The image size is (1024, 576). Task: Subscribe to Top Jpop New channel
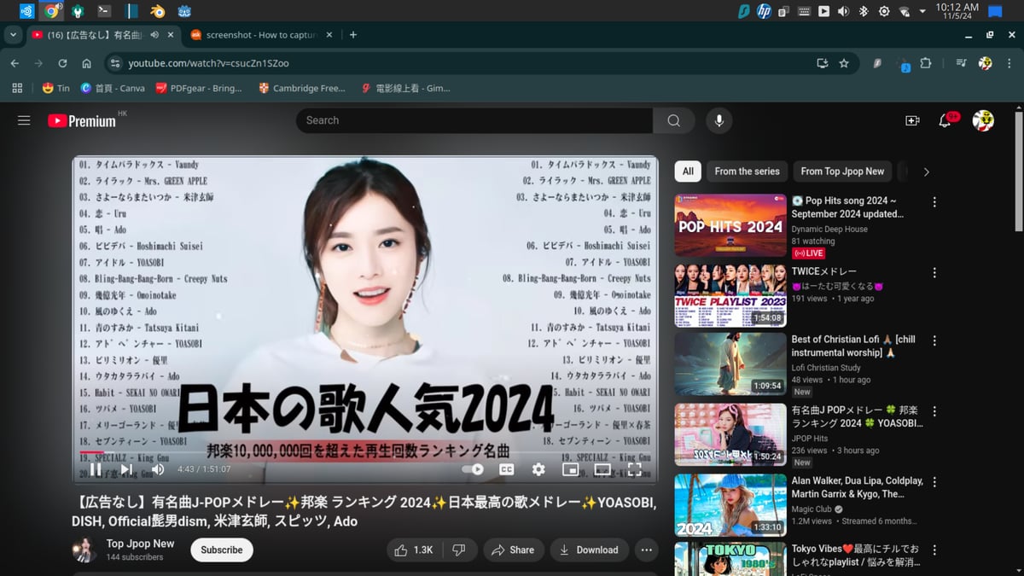click(x=222, y=550)
